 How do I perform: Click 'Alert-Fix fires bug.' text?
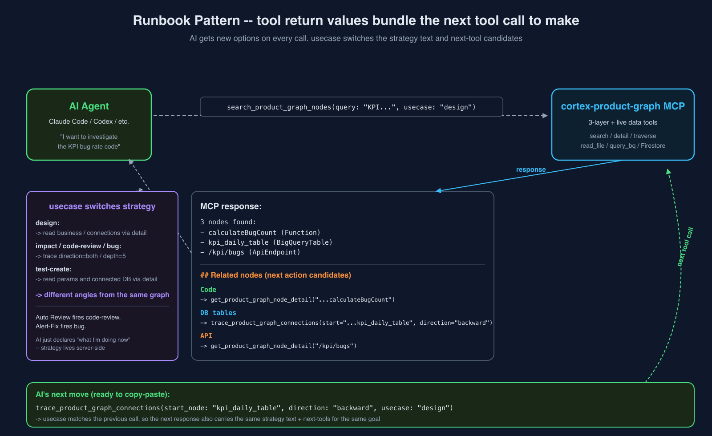point(61,326)
